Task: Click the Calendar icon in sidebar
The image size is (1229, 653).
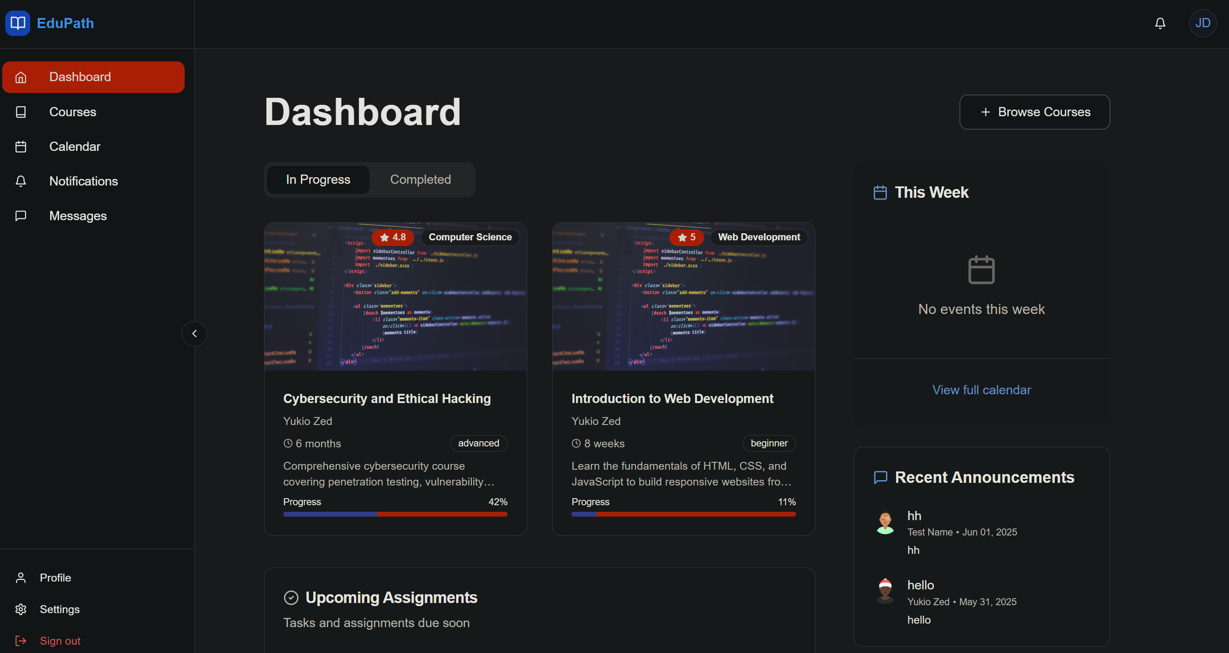Action: (21, 146)
